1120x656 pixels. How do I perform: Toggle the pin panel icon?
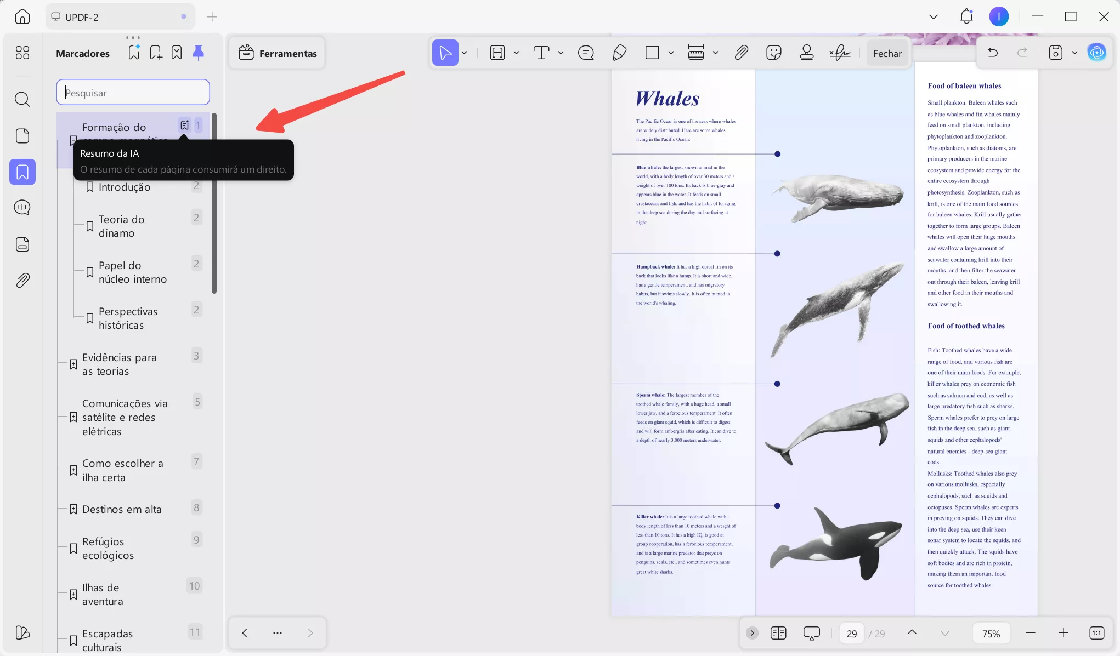(x=199, y=53)
